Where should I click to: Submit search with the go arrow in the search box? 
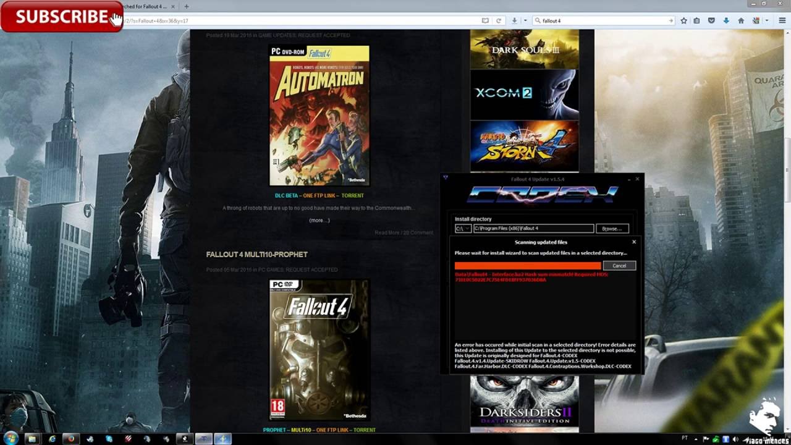[x=670, y=20]
